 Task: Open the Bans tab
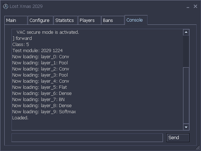point(113,20)
